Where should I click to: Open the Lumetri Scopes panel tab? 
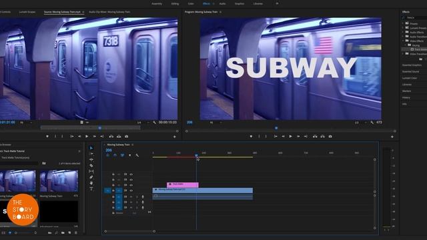(27, 12)
